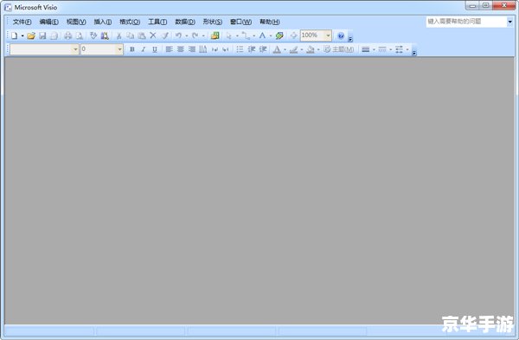Image resolution: width=519 pixels, height=340 pixels.
Task: Open the font name dropdown
Action: tap(75, 49)
